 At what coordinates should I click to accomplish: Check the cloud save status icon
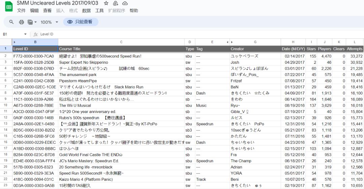click(125, 3)
